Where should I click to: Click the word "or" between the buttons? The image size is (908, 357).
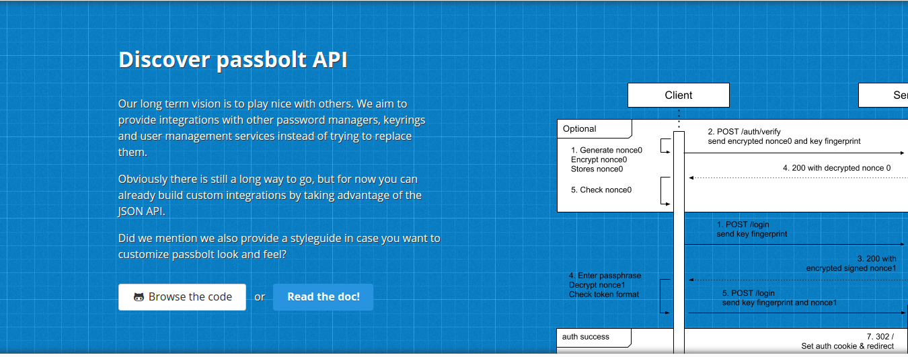click(260, 296)
